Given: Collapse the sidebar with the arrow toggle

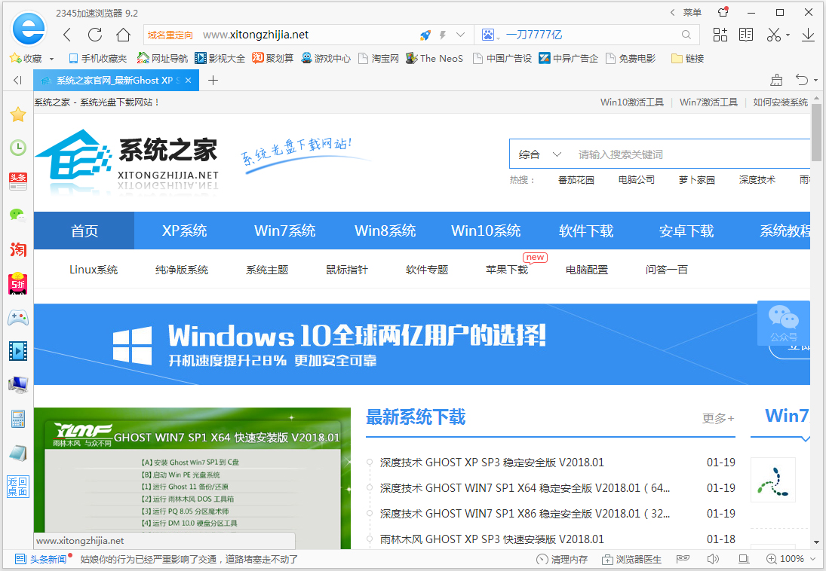Looking at the screenshot, I should [17, 80].
